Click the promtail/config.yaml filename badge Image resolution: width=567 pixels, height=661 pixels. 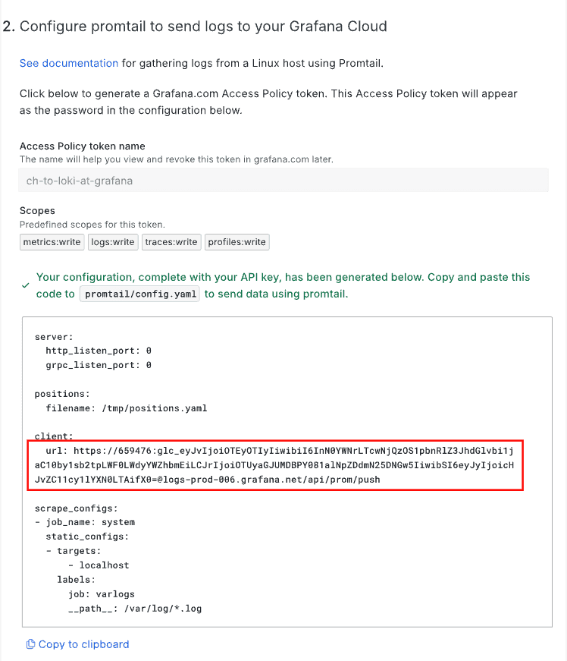click(x=139, y=294)
